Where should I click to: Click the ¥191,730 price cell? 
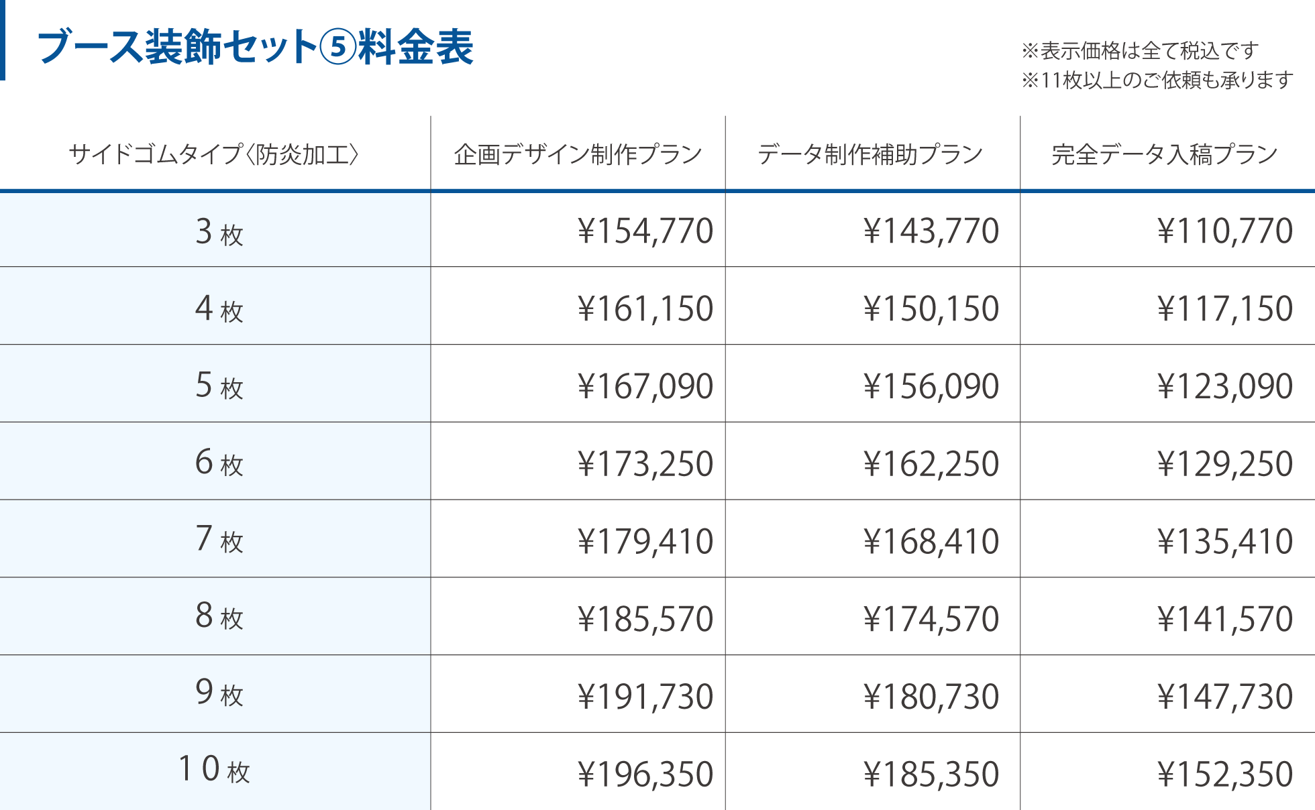click(x=645, y=696)
